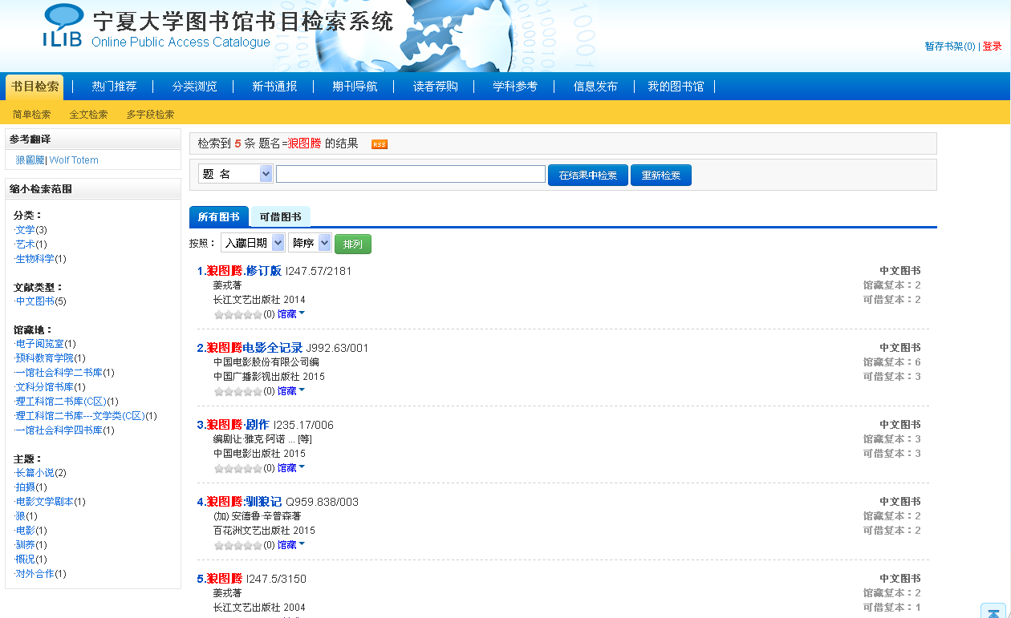Viewport: 1011px width, 618px height.
Task: Open the 分类浏览 menu item
Action: click(194, 87)
